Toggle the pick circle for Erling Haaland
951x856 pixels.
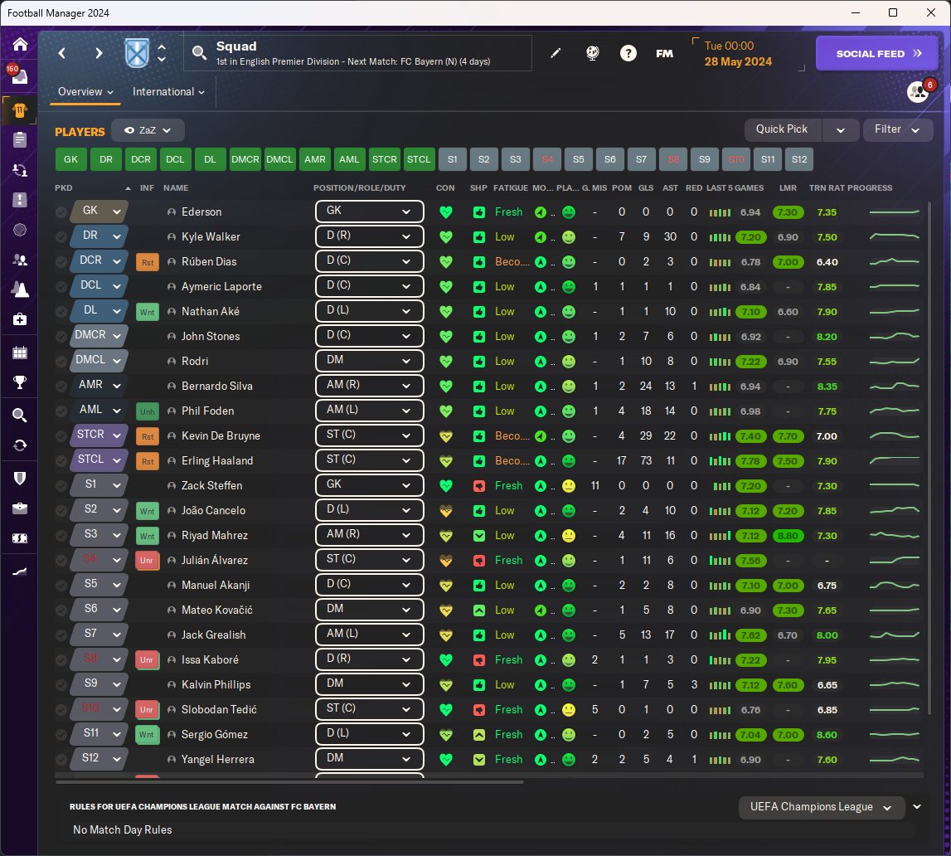point(61,461)
